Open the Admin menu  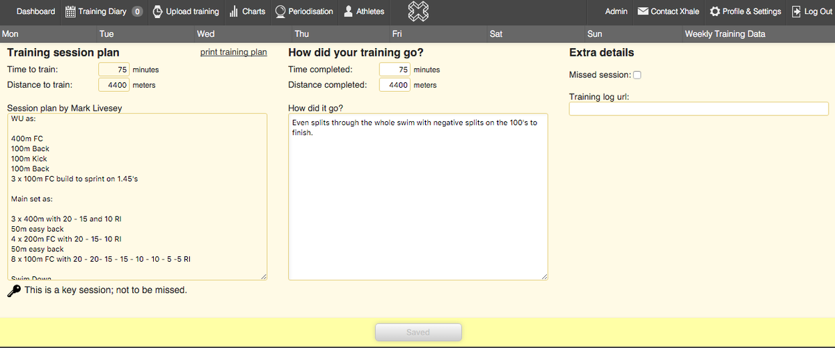pyautogui.click(x=616, y=11)
